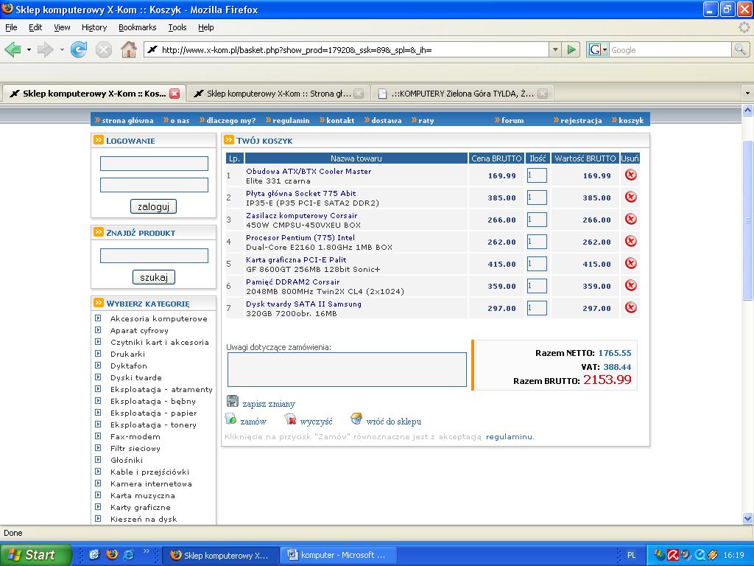Image resolution: width=754 pixels, height=566 pixels.
Task: Click the wróć do sklepu basket icon
Action: (356, 419)
